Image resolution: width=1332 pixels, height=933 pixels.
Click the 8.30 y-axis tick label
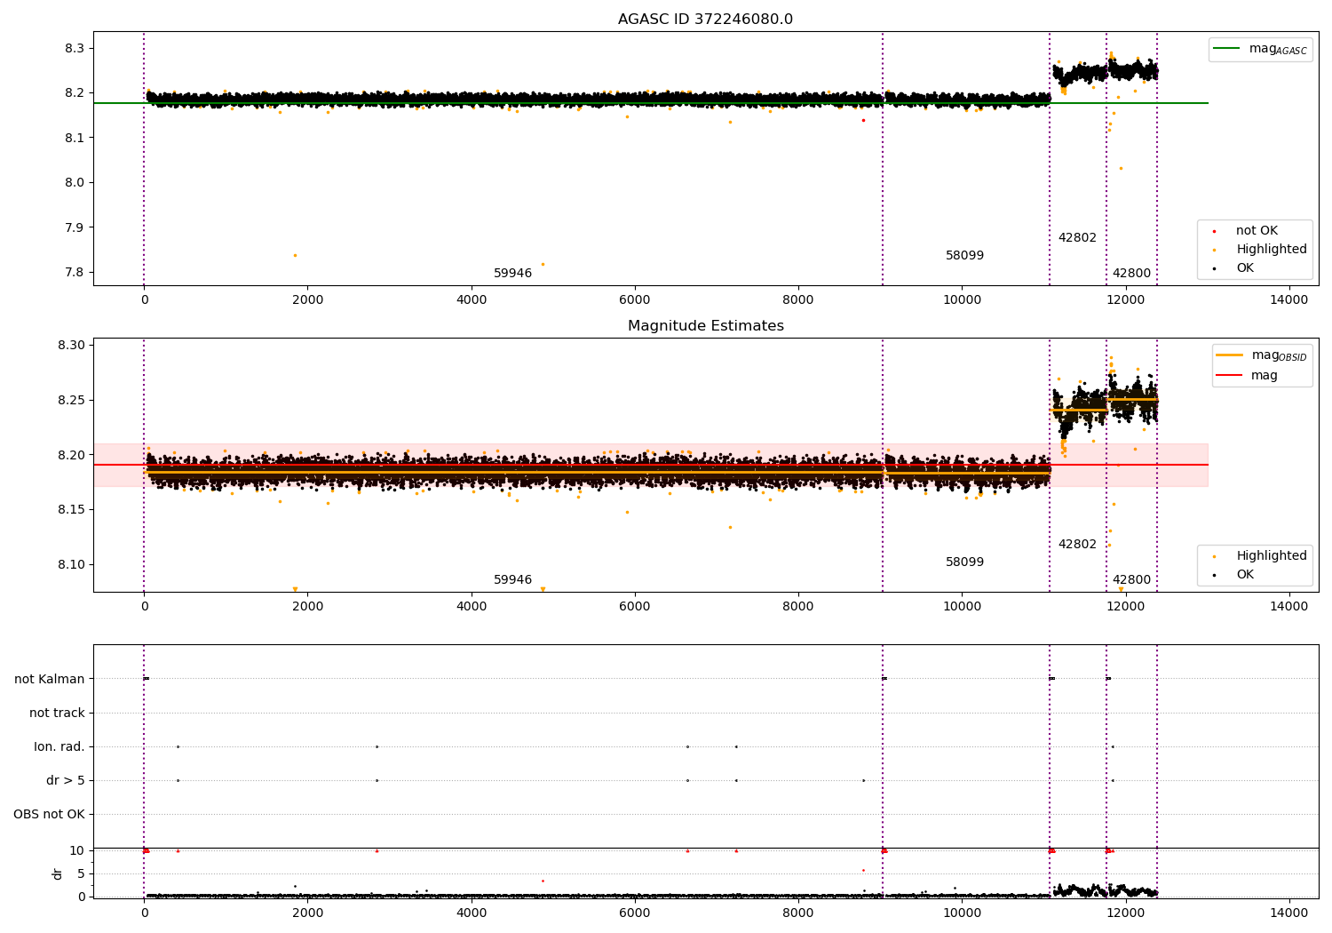click(x=71, y=346)
